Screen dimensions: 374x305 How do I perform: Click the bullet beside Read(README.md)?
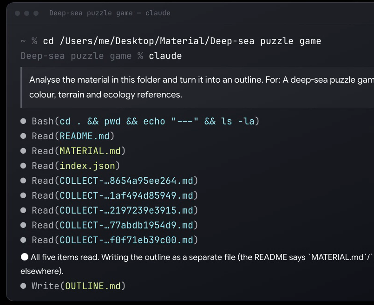(x=23, y=136)
